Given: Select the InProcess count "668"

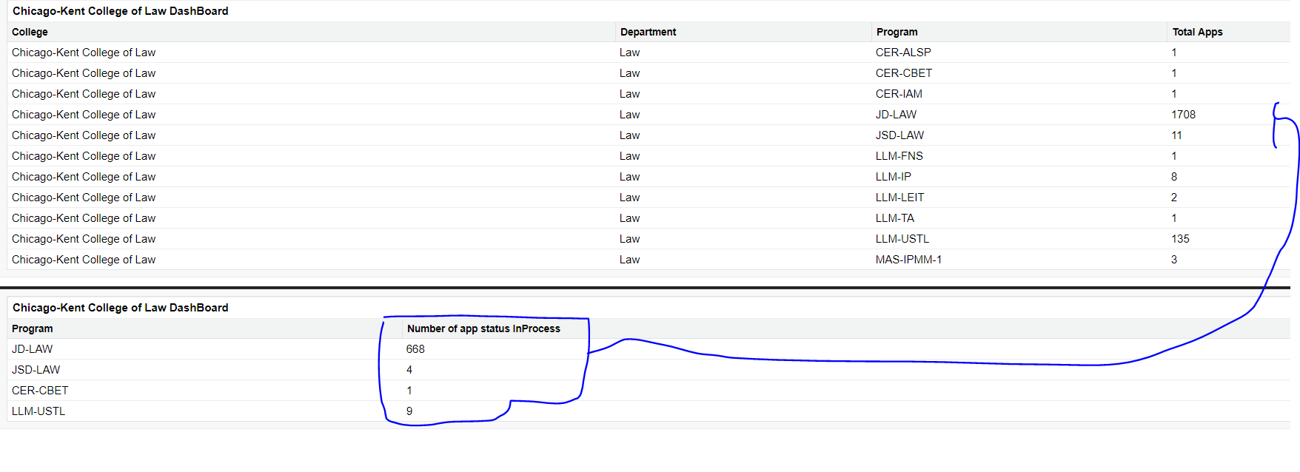Looking at the screenshot, I should point(415,349).
